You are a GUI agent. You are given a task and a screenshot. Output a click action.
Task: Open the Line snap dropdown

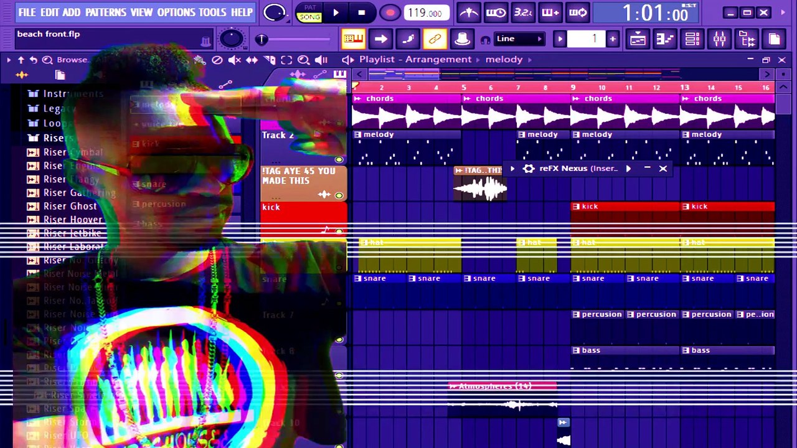519,39
